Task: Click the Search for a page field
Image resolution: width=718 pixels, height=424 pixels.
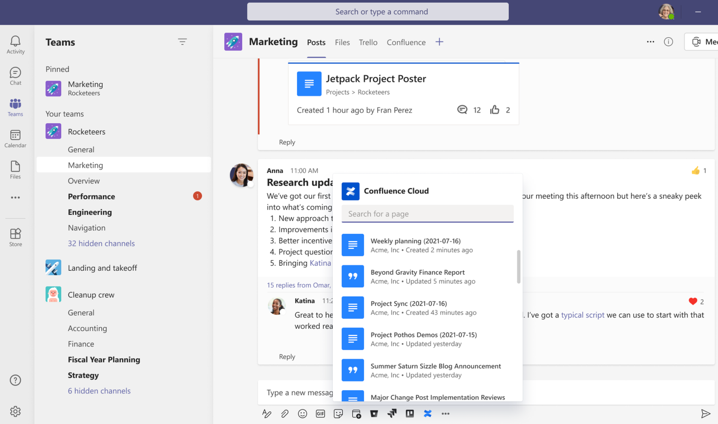Action: (428, 214)
